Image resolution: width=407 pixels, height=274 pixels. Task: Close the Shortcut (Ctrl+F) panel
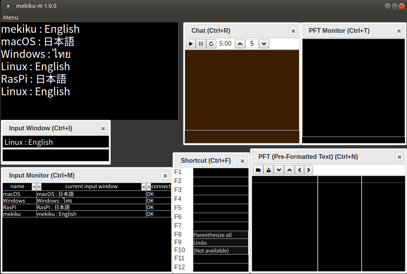coord(242,161)
